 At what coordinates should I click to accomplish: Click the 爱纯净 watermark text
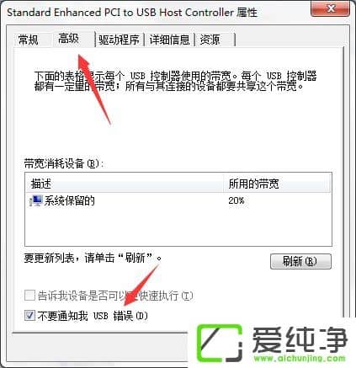coord(300,340)
